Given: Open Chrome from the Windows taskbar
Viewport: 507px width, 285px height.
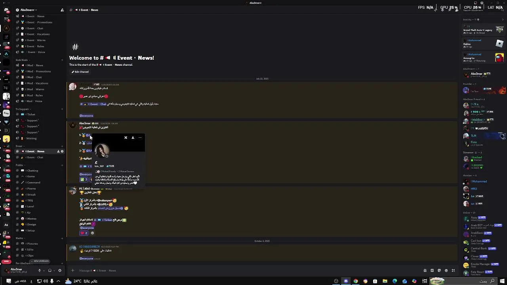Looking at the screenshot, I should [x=356, y=281].
